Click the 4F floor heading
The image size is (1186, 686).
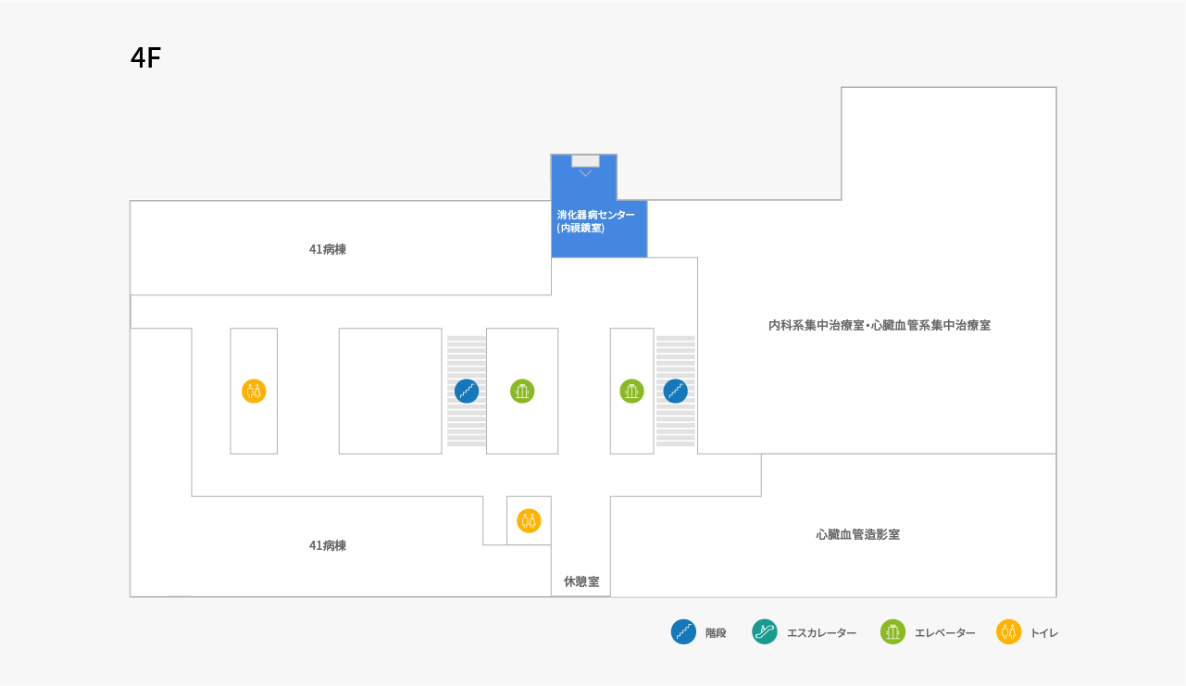[146, 58]
